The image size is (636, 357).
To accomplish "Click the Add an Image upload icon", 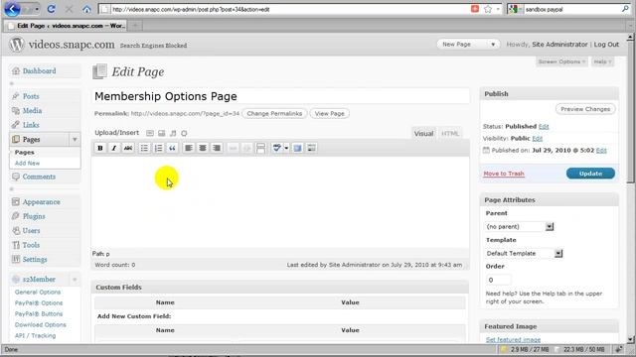I will coord(150,133).
